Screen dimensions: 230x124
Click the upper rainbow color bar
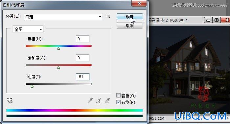click(x=74, y=110)
